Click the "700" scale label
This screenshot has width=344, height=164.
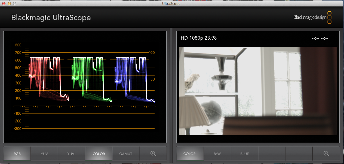pyautogui.click(x=18, y=53)
